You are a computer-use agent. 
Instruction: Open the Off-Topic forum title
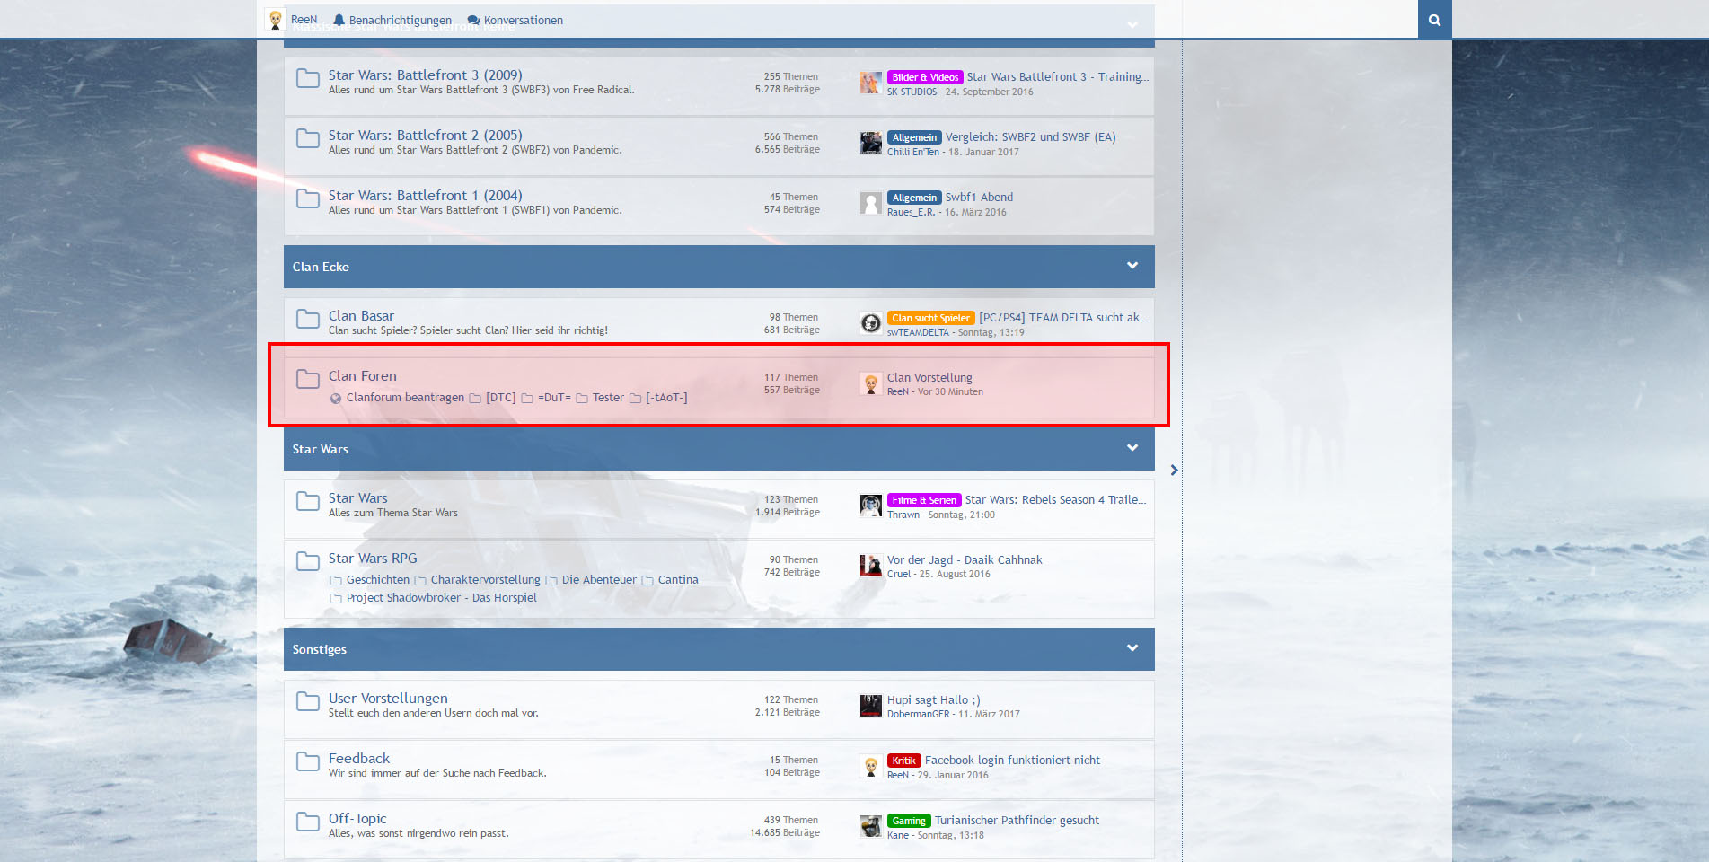click(357, 819)
